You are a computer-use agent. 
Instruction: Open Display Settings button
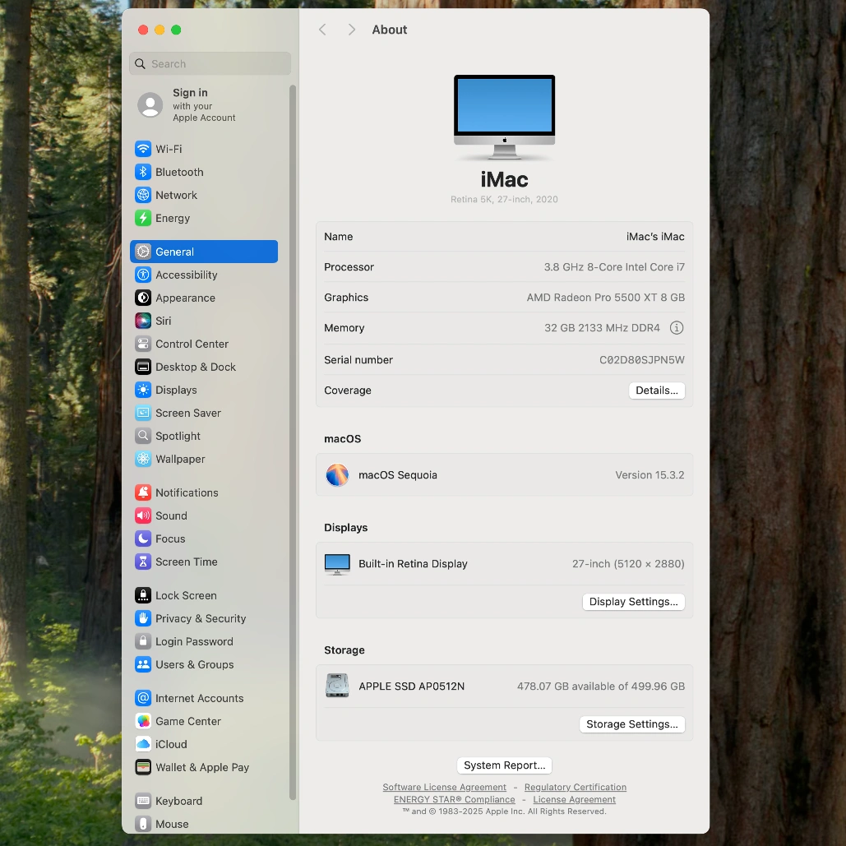point(633,602)
